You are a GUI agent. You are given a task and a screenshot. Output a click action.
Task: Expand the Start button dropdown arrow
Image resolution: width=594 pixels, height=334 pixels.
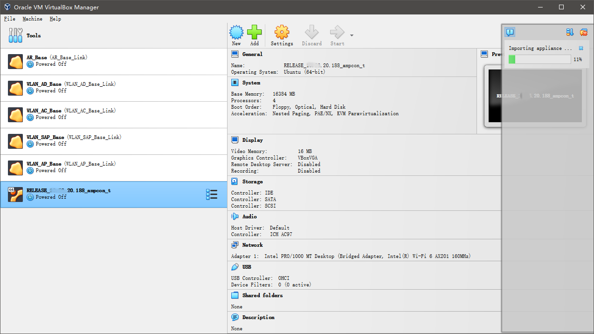pyautogui.click(x=352, y=35)
